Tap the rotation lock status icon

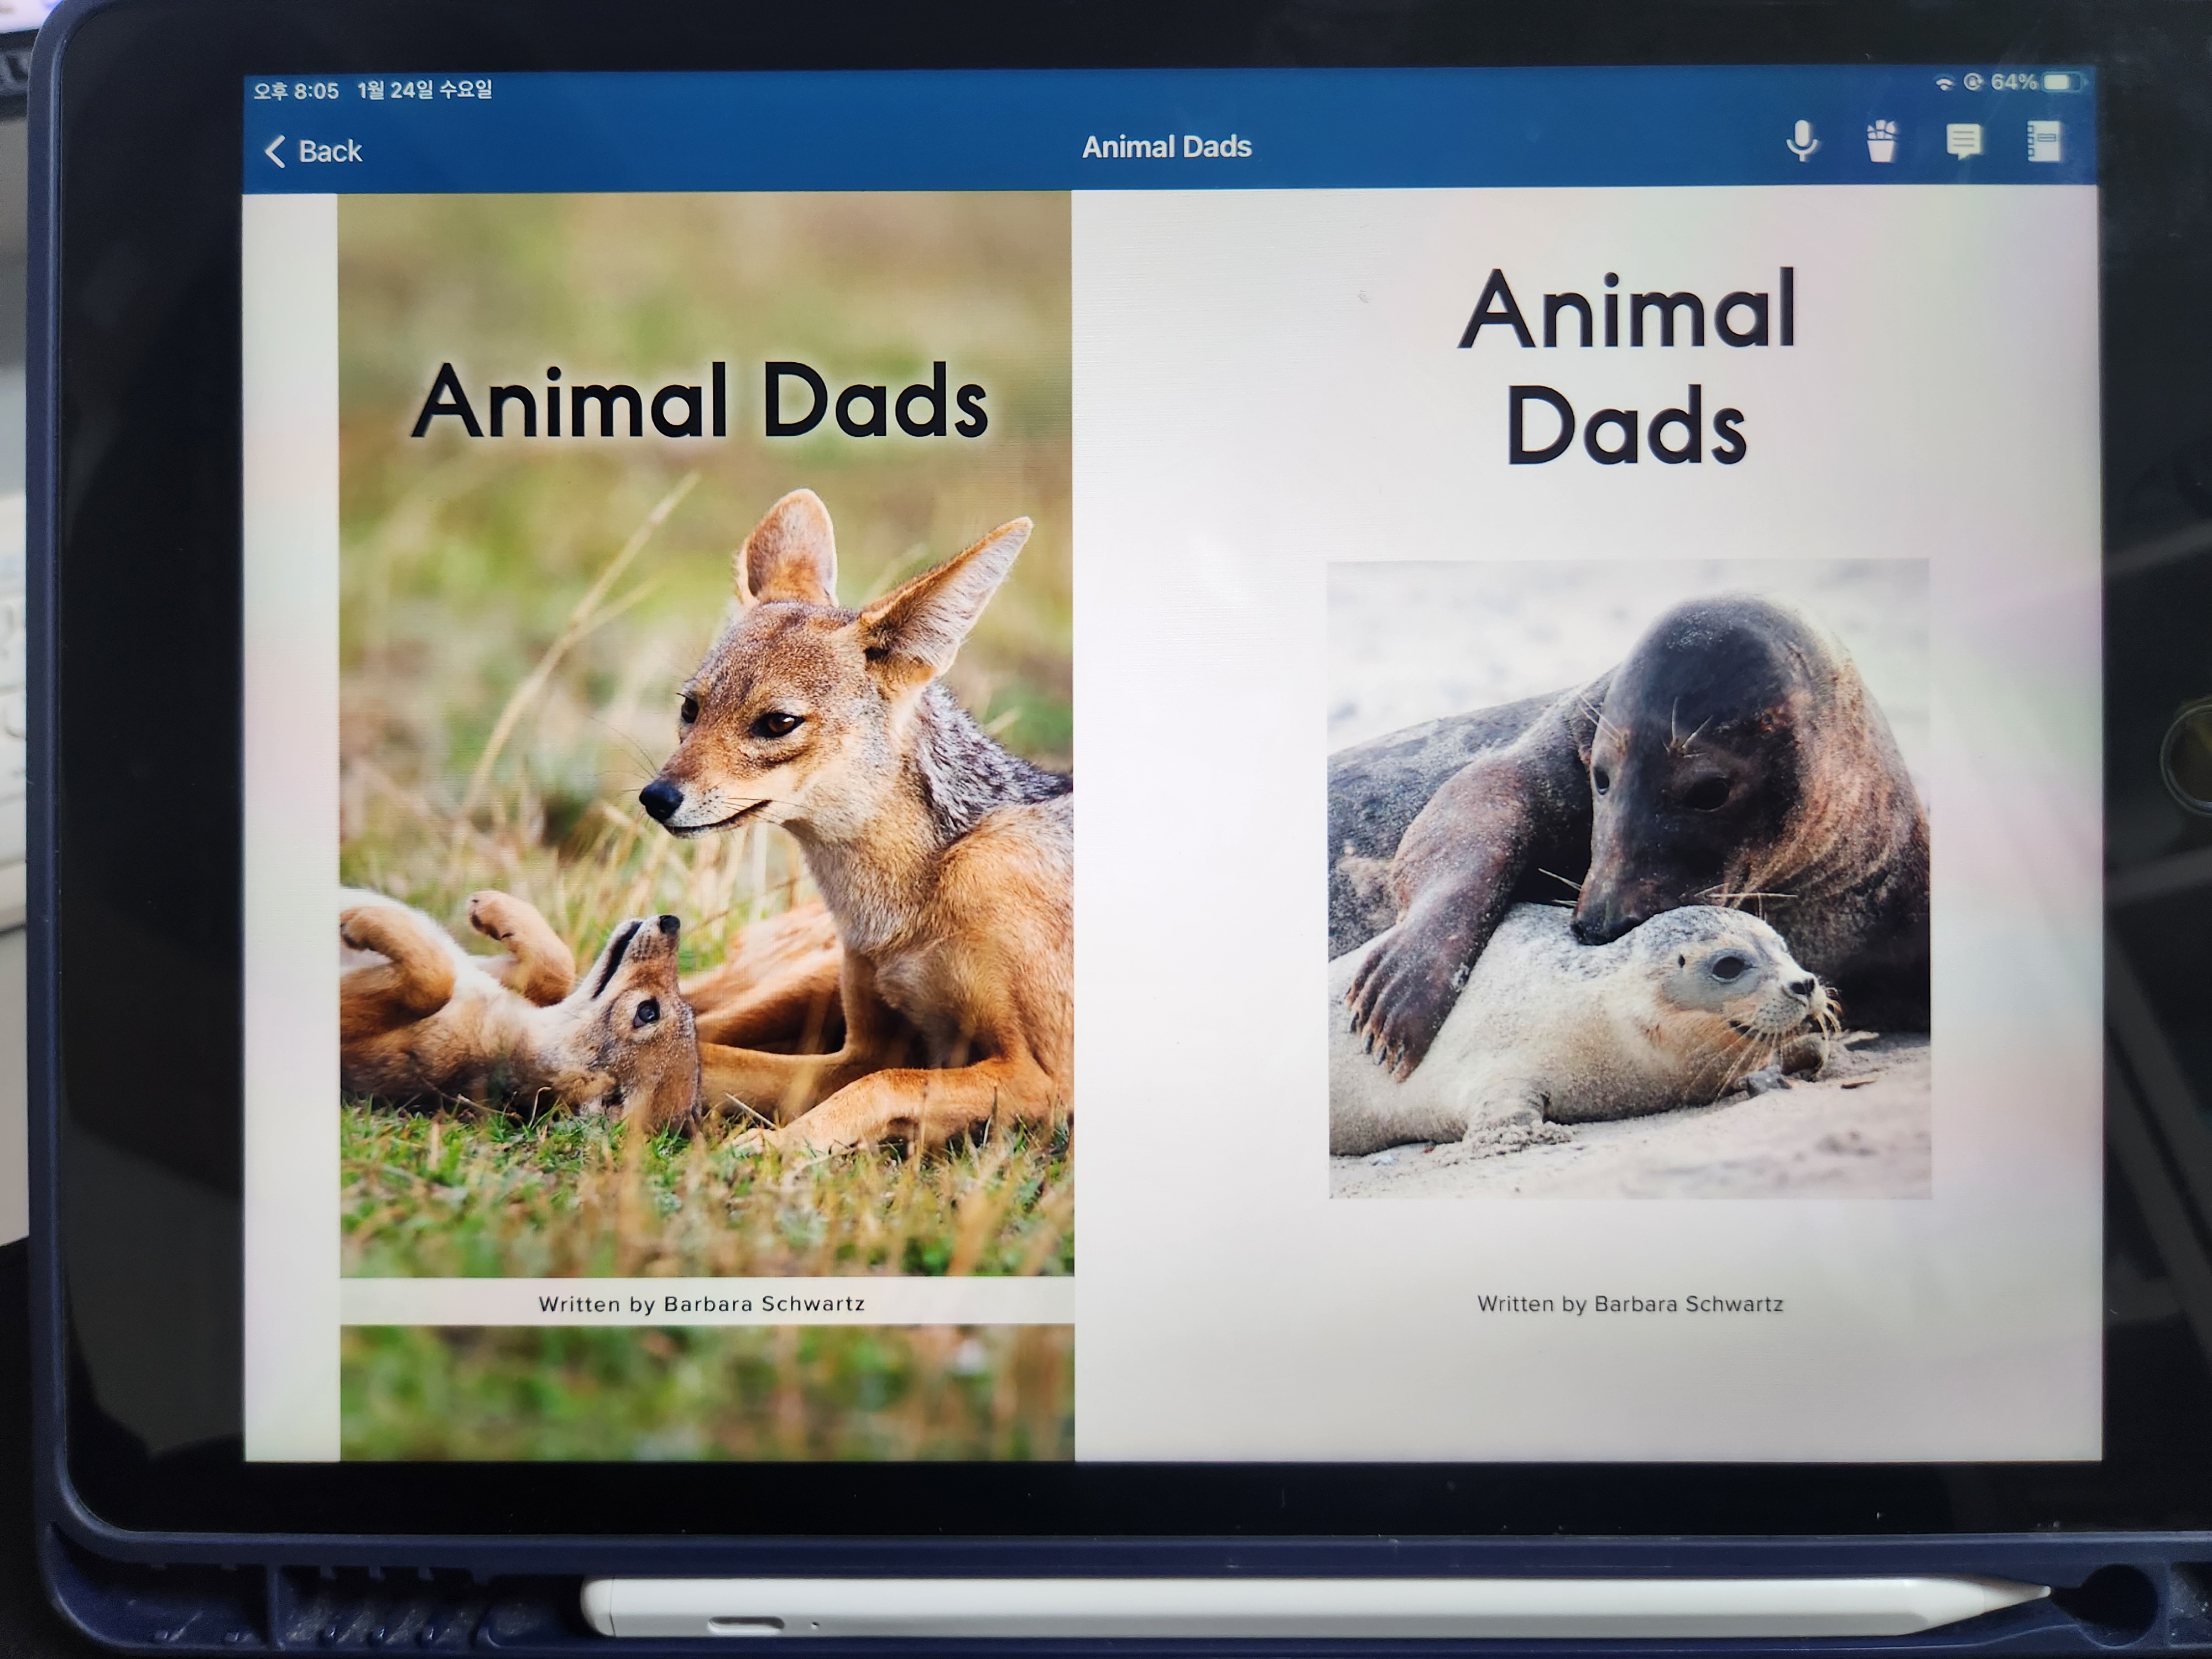pos(1973,82)
